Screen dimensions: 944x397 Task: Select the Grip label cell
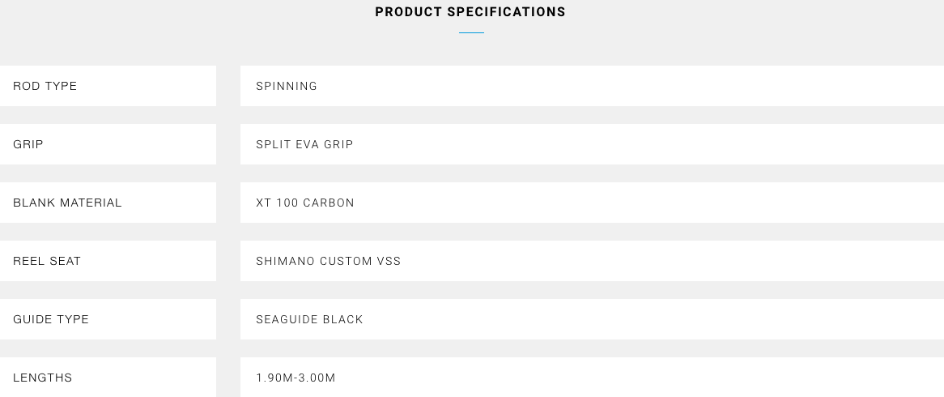(108, 144)
